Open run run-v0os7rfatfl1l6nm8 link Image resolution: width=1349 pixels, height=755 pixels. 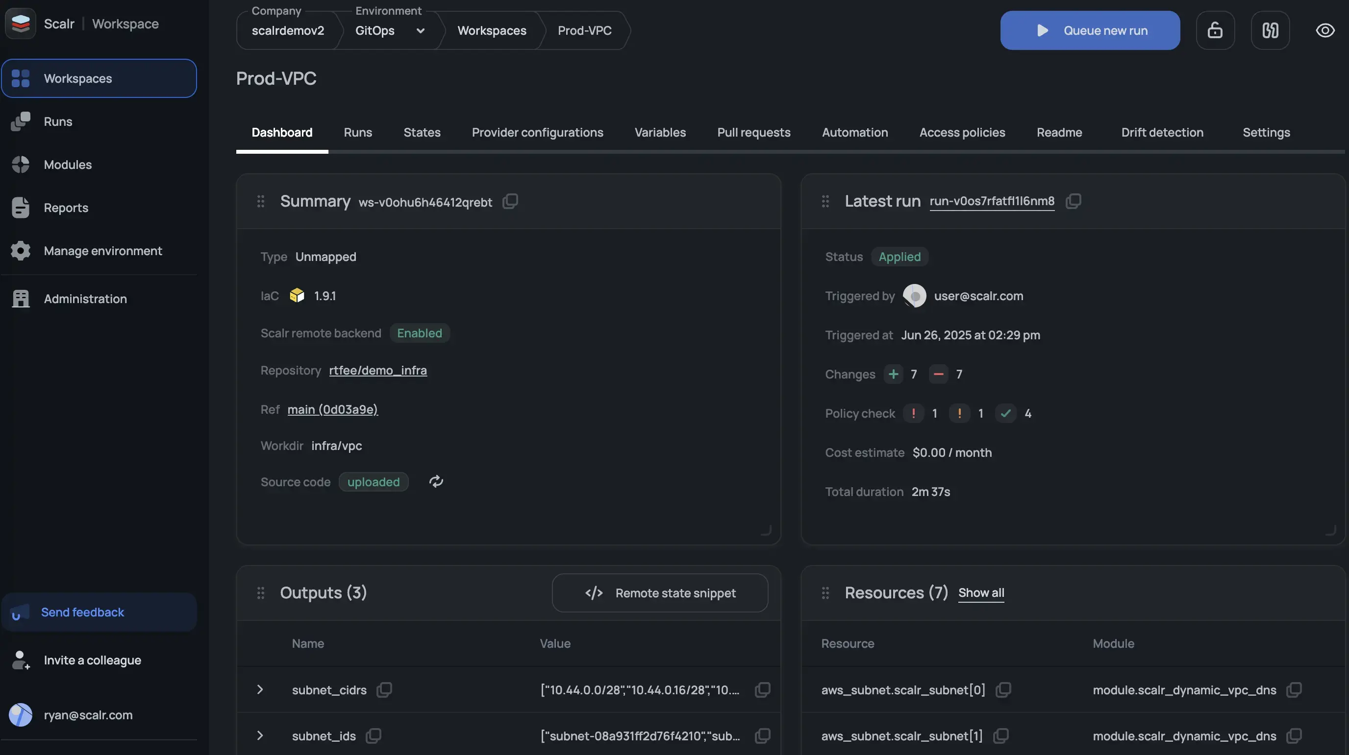coord(992,201)
